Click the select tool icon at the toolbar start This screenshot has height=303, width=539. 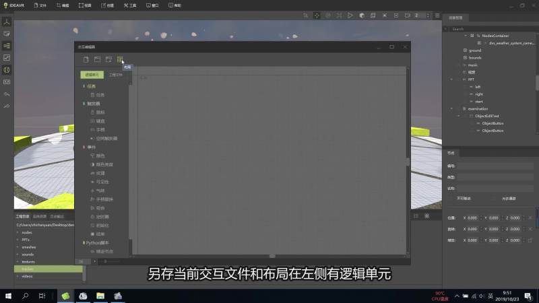(x=305, y=15)
